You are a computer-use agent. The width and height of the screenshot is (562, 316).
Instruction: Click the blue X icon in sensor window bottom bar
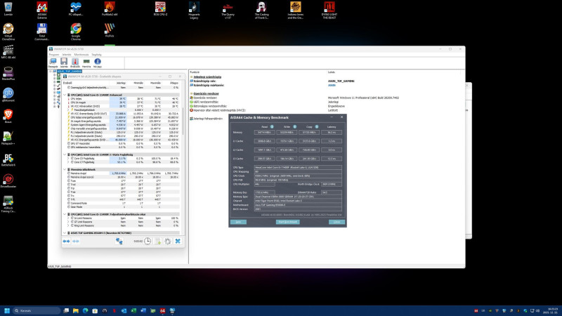click(x=178, y=242)
